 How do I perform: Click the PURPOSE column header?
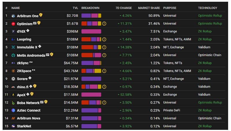click(170, 8)
